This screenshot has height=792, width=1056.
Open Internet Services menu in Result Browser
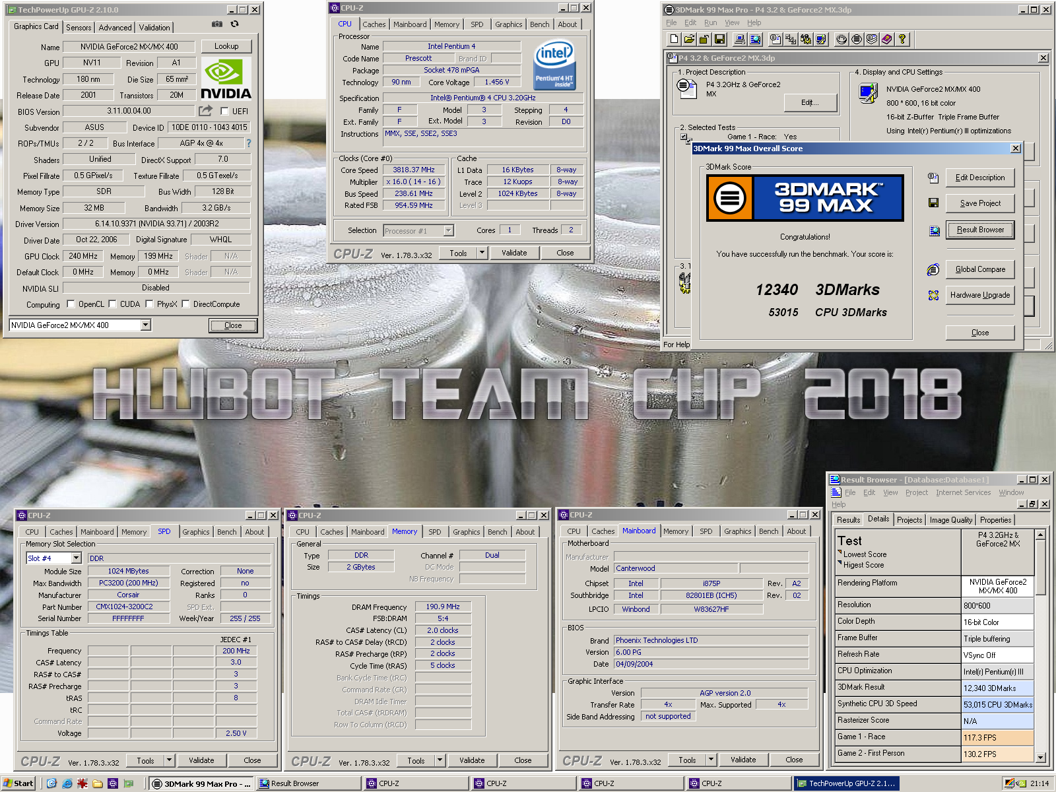tap(964, 492)
